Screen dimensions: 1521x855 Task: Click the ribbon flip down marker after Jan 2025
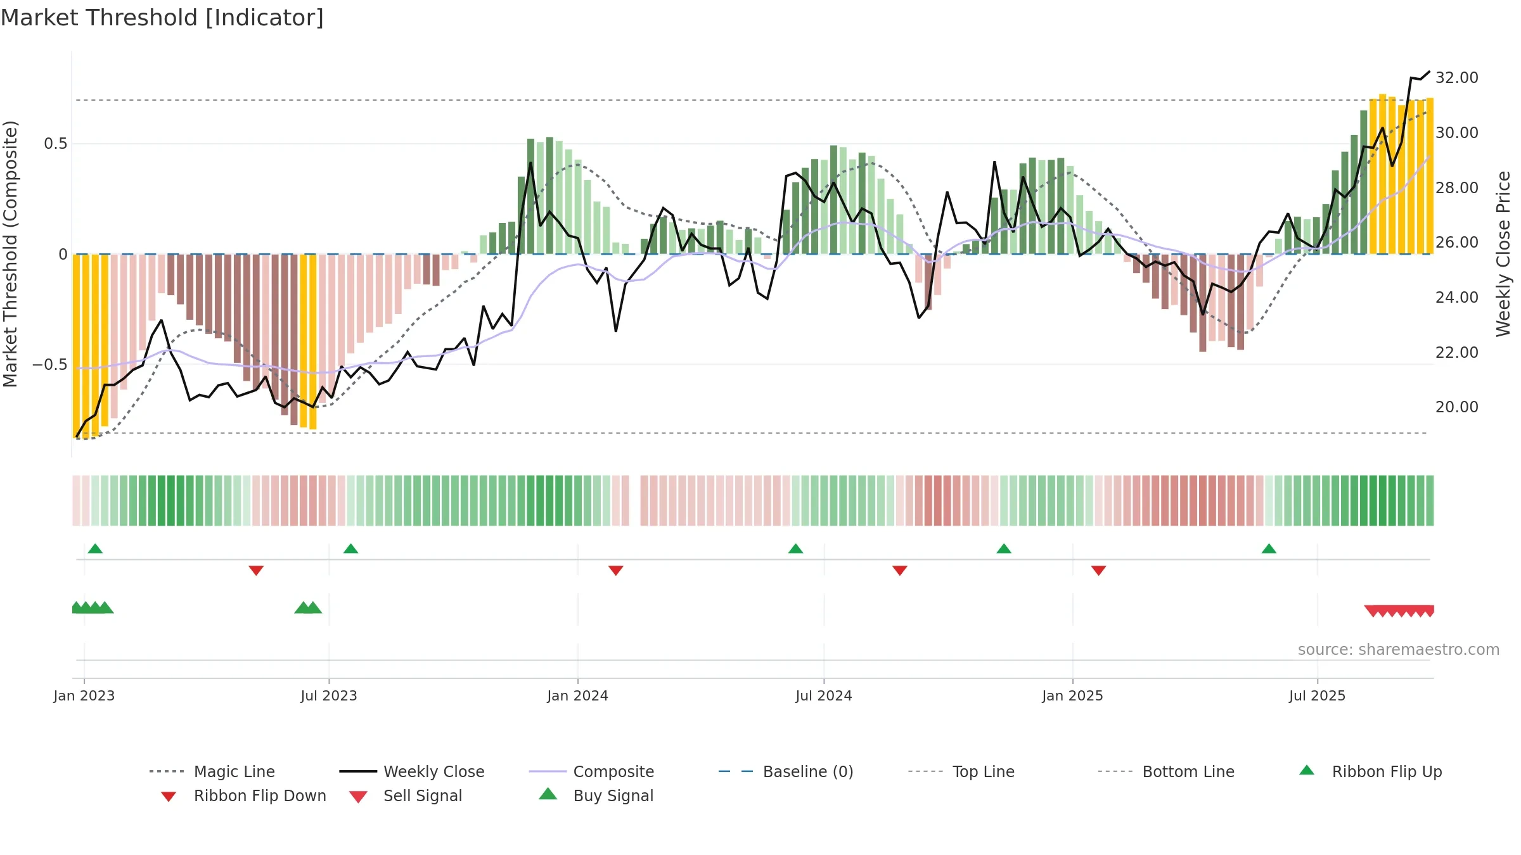(1099, 571)
